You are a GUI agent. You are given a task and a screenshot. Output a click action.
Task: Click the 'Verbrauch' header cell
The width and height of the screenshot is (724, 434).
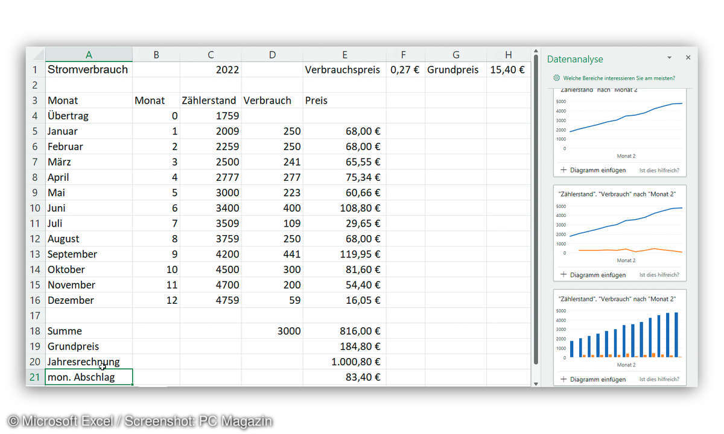pyautogui.click(x=272, y=100)
